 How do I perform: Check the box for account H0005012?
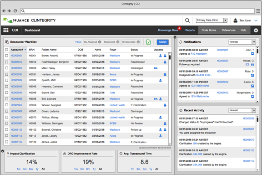(x=6, y=62)
